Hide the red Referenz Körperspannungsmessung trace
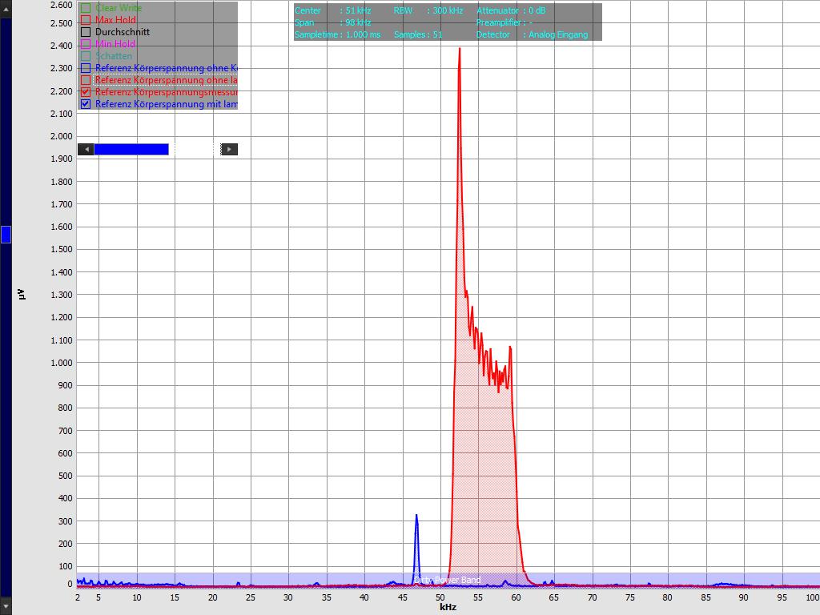 point(86,92)
